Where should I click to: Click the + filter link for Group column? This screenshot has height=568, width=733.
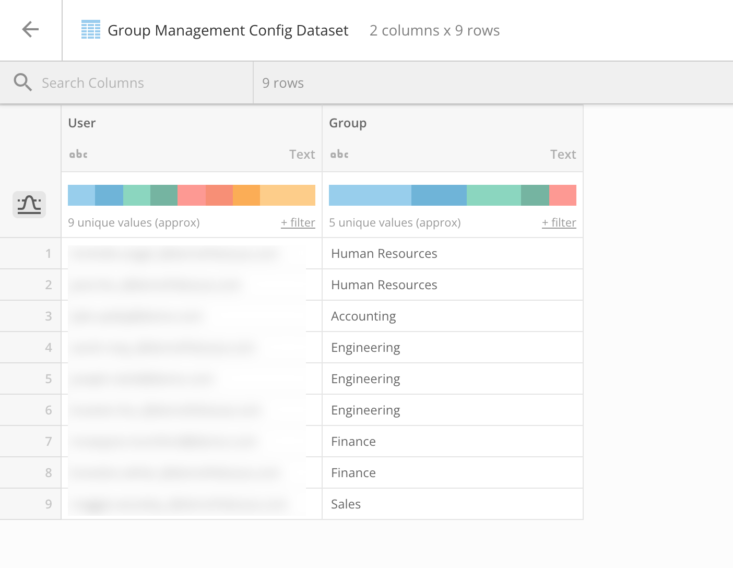point(559,222)
